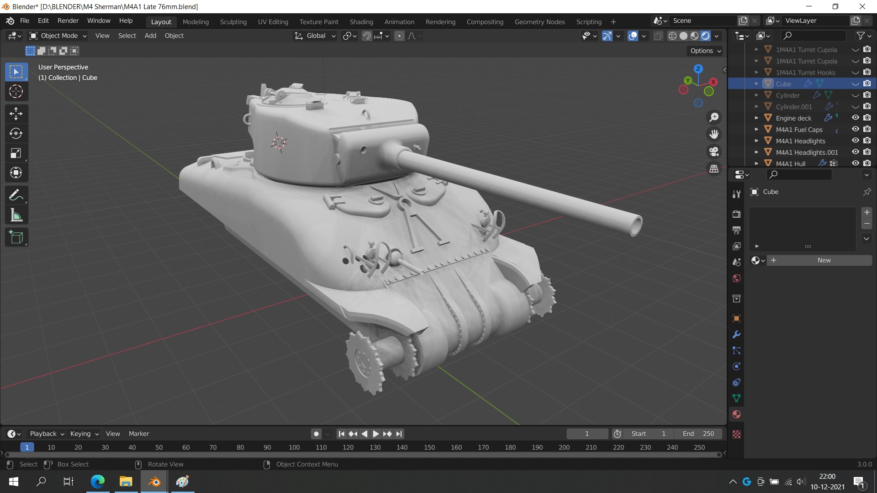Pick the Annotate pencil tool
This screenshot has width=877, height=493.
coord(16,195)
